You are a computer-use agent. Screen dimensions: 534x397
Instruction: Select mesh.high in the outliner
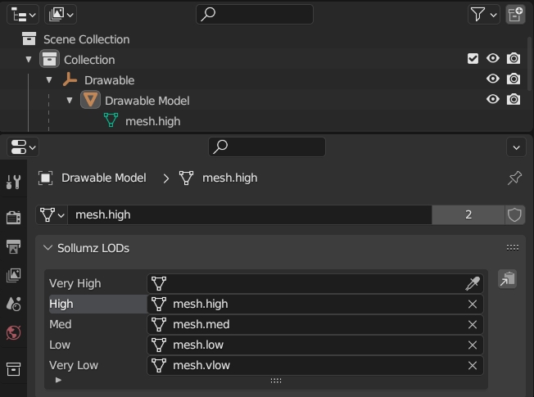point(152,121)
